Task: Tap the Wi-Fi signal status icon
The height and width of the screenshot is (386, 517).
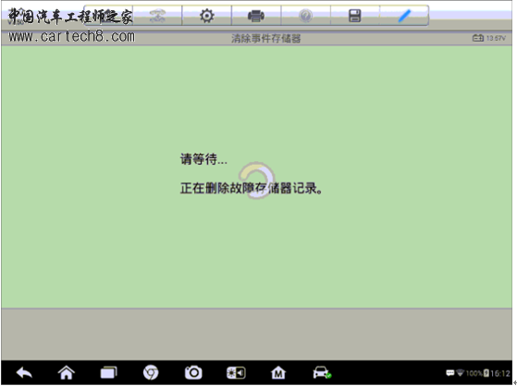Action: tap(460, 373)
